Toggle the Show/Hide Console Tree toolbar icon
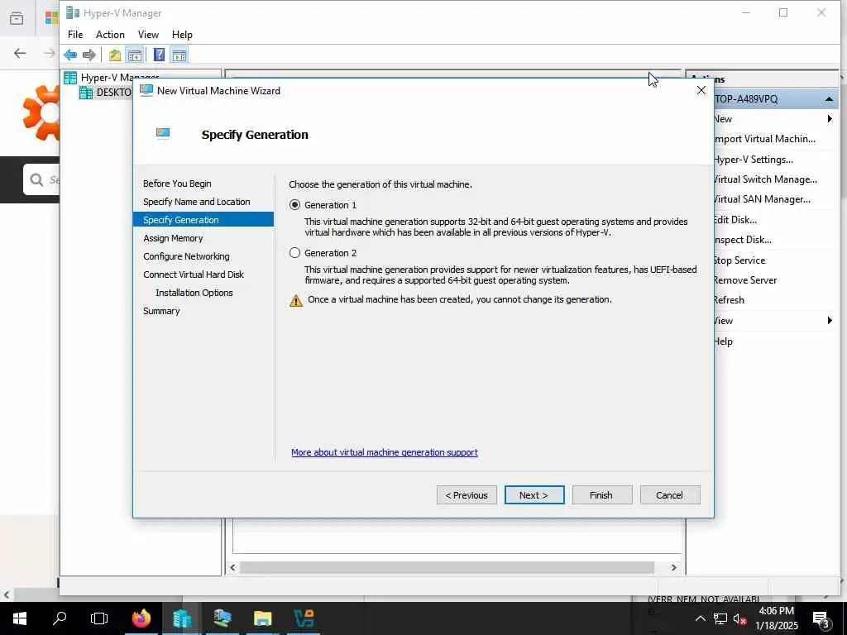Image resolution: width=847 pixels, height=635 pixels. pos(135,55)
